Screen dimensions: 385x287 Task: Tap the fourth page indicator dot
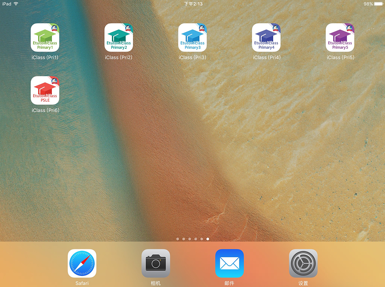tap(196, 239)
